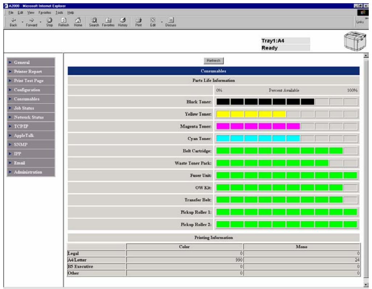Open SNMP sidebar link
The height and width of the screenshot is (289, 372).
pyautogui.click(x=31, y=144)
